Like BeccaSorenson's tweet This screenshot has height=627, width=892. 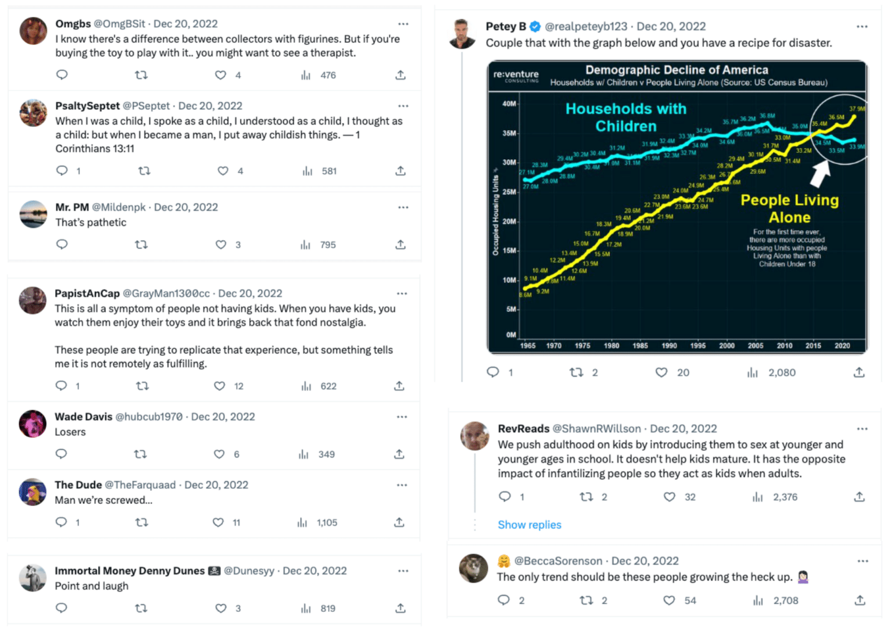670,600
